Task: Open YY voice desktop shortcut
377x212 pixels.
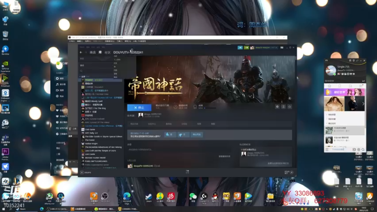Action: 226,197
